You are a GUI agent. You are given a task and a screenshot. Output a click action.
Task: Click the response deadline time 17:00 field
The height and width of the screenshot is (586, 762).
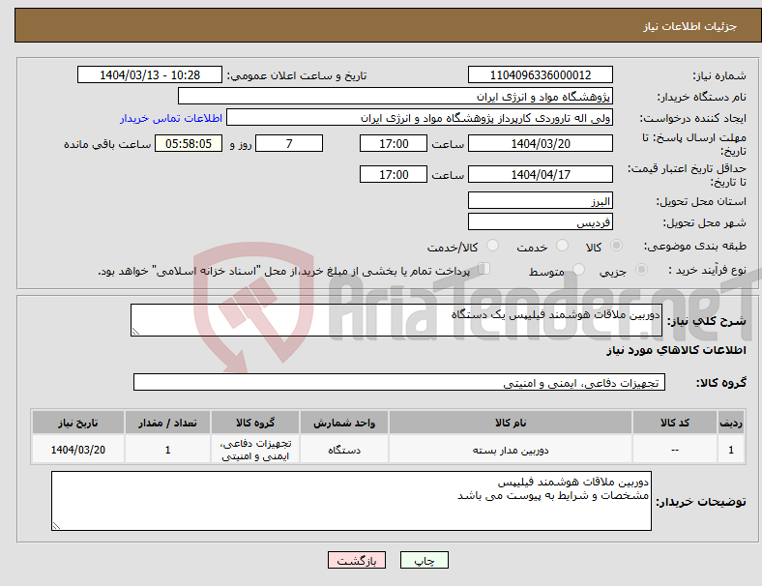[x=394, y=143]
